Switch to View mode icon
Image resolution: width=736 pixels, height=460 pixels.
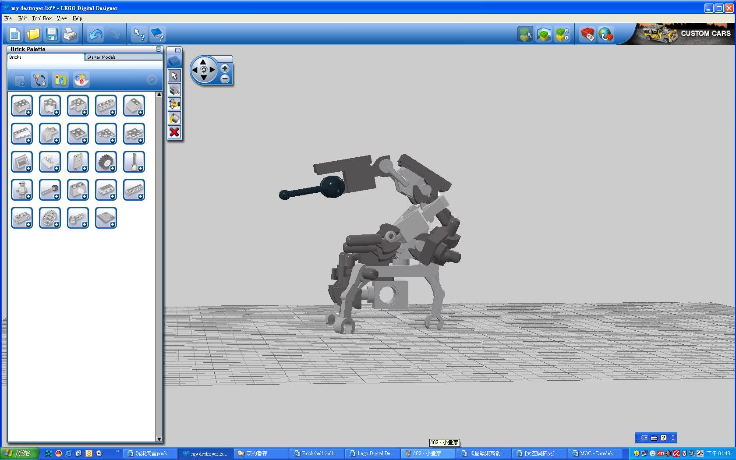tap(544, 34)
